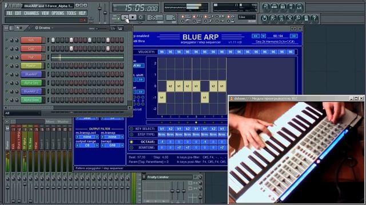The height and width of the screenshot is (205, 366).
Task: Click next preset double-arrow in Blue ARP
Action: tap(293, 36)
